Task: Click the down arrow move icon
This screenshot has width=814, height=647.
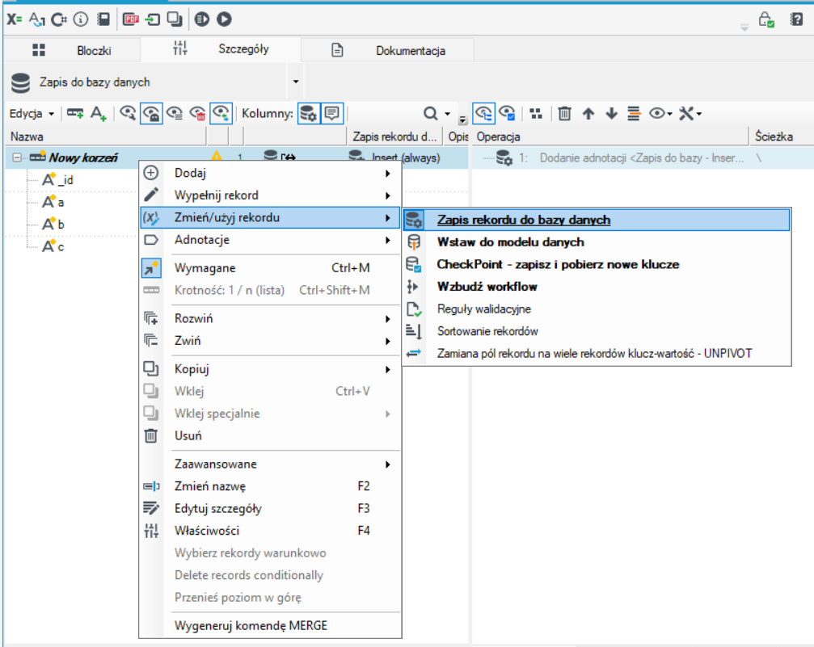Action: 612,113
